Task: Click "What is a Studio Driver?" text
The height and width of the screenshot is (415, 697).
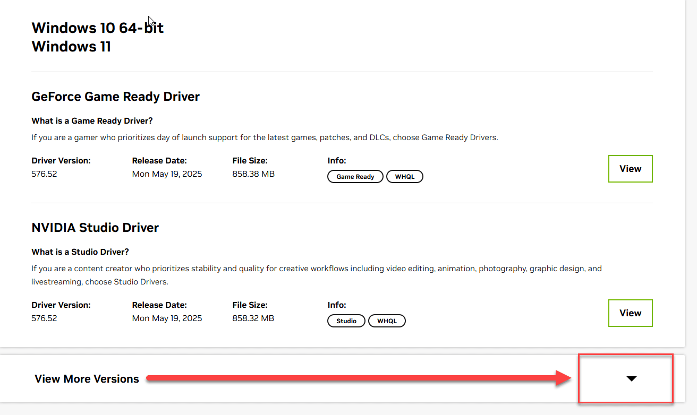Action: (x=80, y=252)
